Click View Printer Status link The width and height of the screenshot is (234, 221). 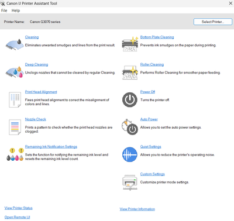(x=19, y=208)
